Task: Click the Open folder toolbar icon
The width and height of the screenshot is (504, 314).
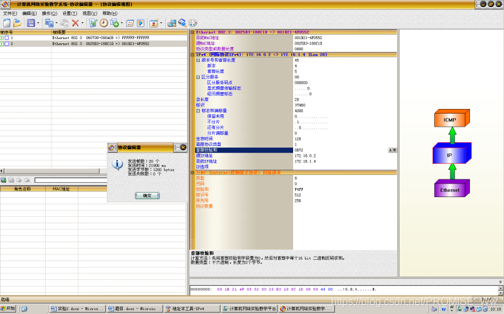Action: tap(17, 23)
